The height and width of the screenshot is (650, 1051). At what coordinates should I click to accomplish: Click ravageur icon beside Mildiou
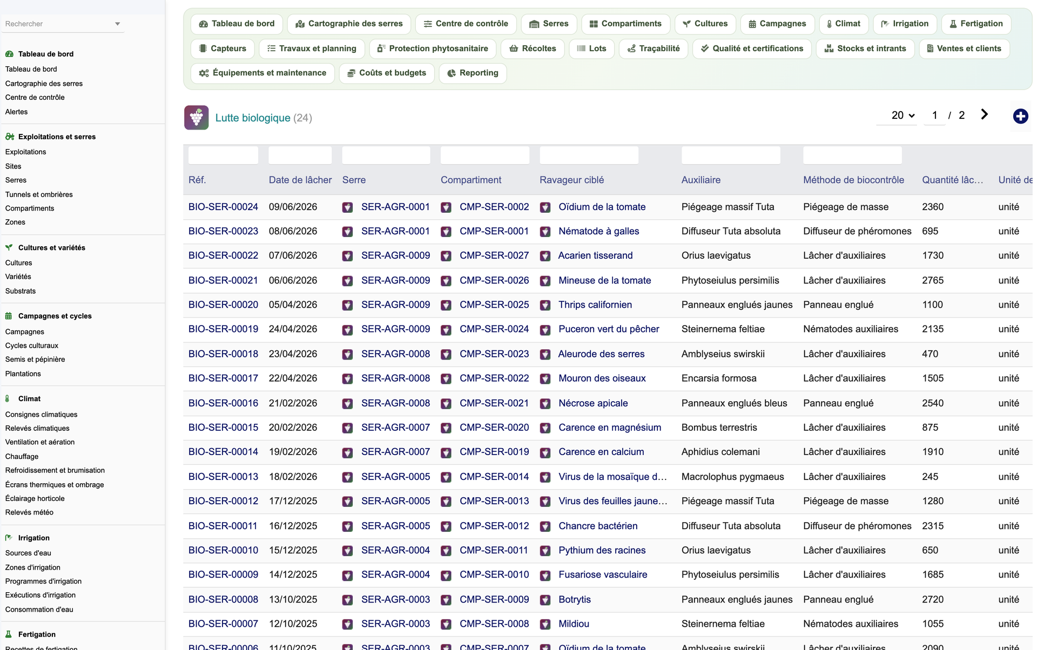[x=545, y=624]
